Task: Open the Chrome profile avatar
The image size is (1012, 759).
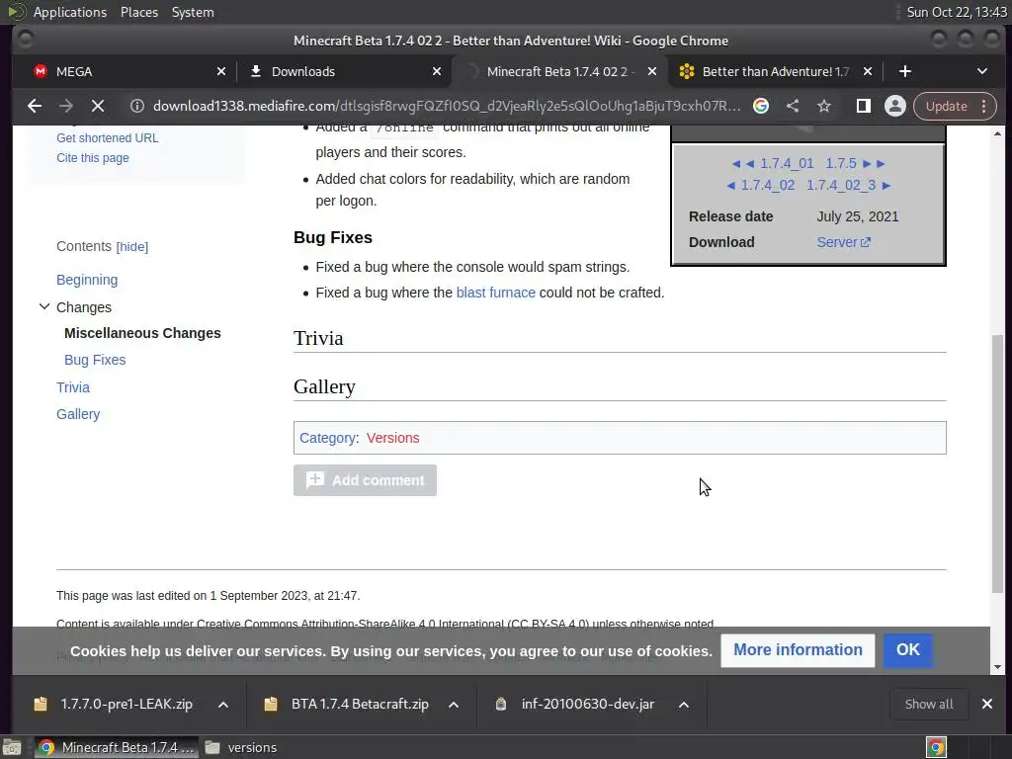Action: (x=895, y=106)
